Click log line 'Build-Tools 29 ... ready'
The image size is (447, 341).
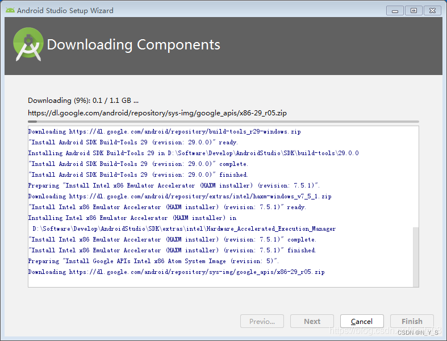click(x=133, y=143)
